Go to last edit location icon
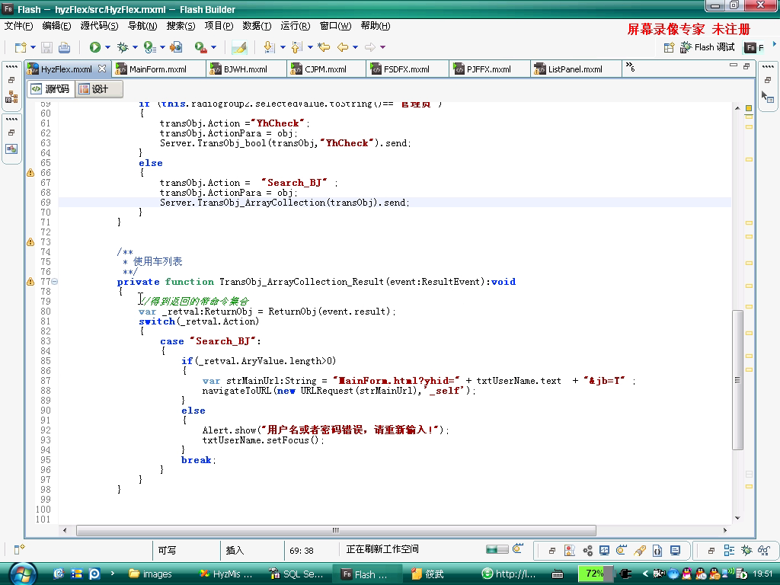 click(x=324, y=47)
